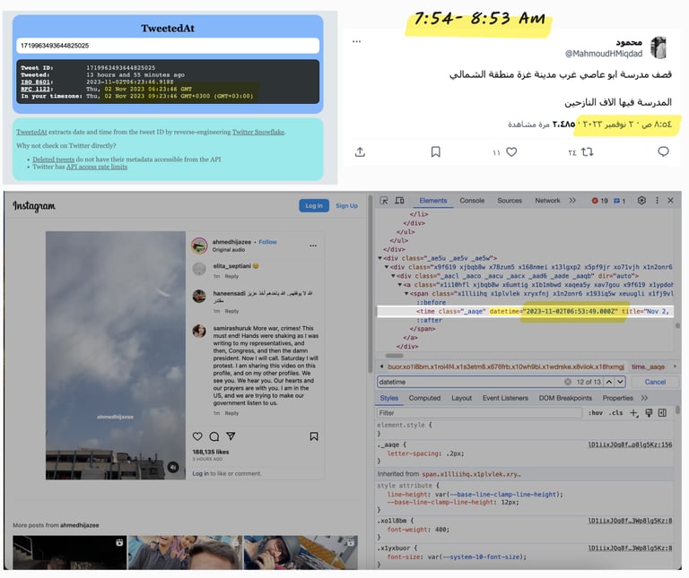Viewport: 689px width, 578px height.
Task: Show more DevTools tabs via top chevrons
Action: point(572,201)
